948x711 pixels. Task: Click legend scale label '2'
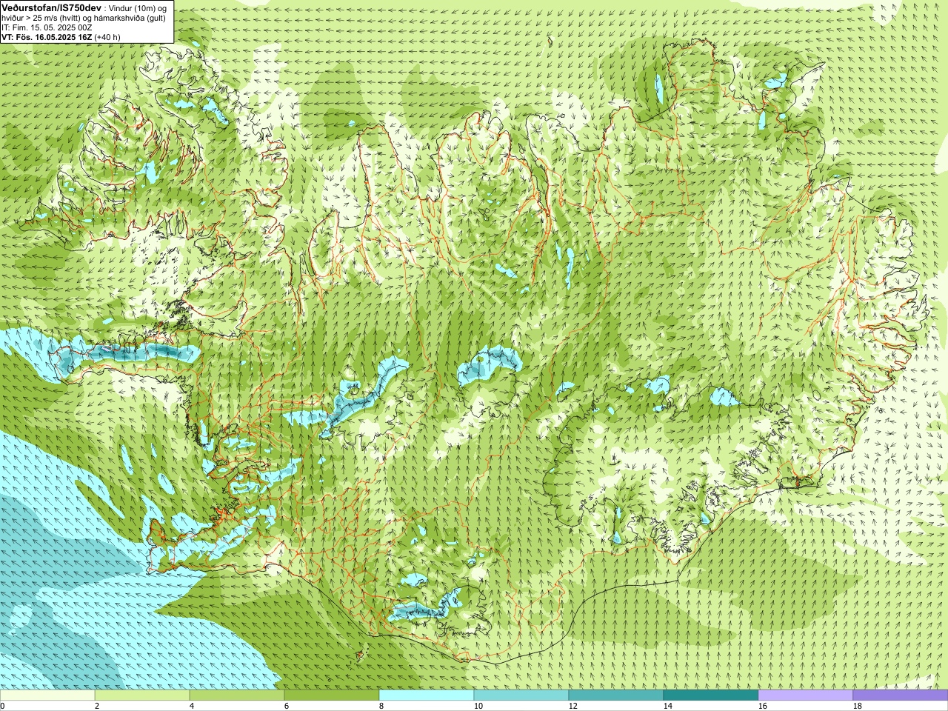[x=97, y=706]
